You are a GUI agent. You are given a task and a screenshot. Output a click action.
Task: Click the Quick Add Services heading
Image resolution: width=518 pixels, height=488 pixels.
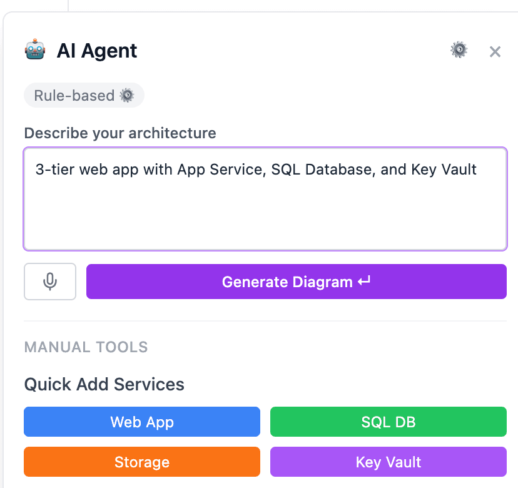click(x=104, y=384)
